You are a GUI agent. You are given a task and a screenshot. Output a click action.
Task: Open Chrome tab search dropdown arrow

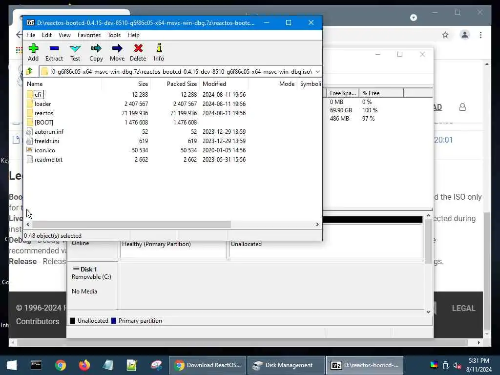pos(413,18)
